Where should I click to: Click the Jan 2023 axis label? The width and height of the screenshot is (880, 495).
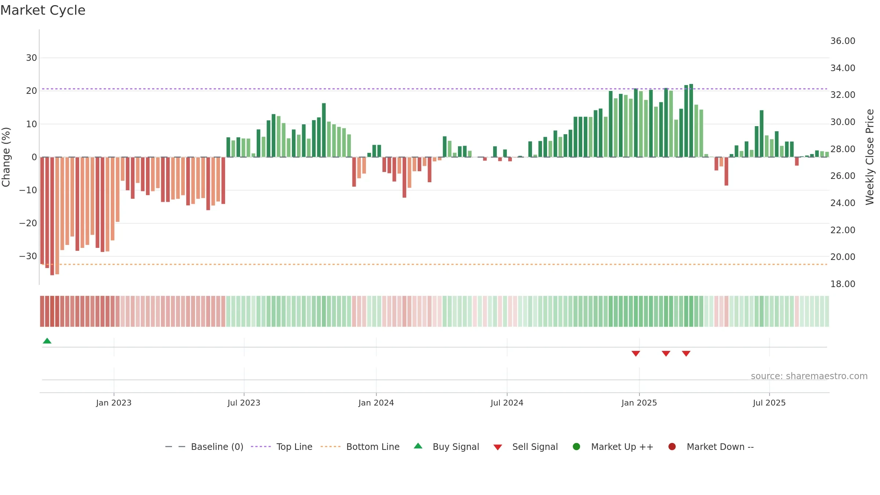point(114,403)
